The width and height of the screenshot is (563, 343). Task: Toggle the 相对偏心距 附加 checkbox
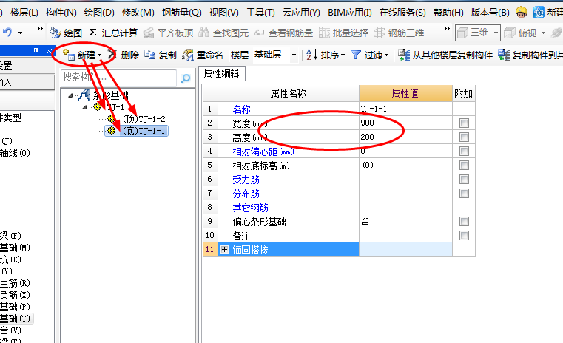464,151
